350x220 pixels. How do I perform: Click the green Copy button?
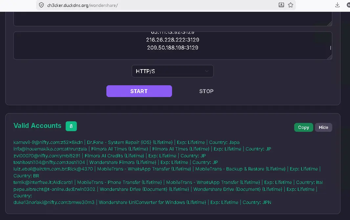(x=304, y=128)
